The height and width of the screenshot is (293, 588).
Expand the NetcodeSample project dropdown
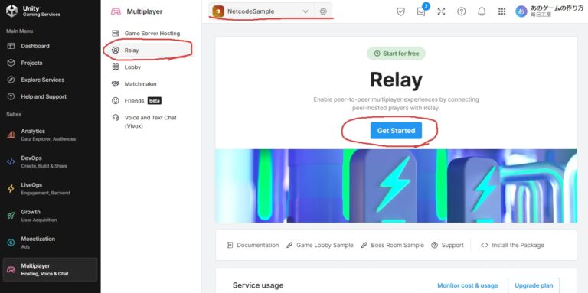point(263,11)
